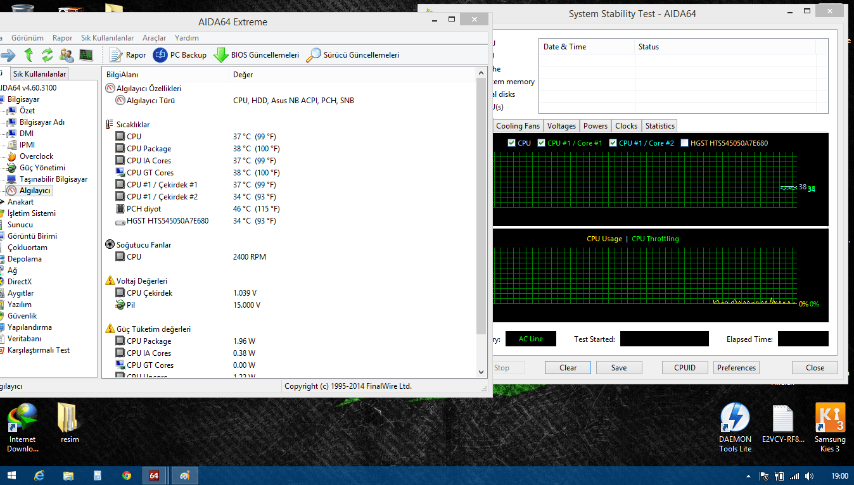
Task: Switch to Sık Kullanılanlar sidebar tab
Action: coord(40,74)
